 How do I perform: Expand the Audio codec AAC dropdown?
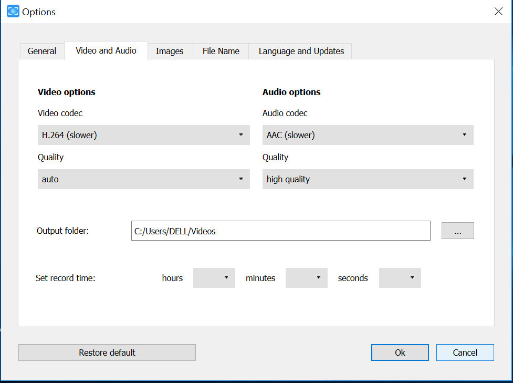point(368,135)
